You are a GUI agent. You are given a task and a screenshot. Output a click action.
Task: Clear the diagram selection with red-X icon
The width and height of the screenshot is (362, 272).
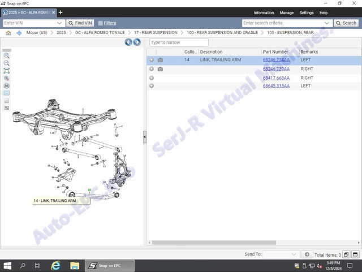click(x=6, y=78)
